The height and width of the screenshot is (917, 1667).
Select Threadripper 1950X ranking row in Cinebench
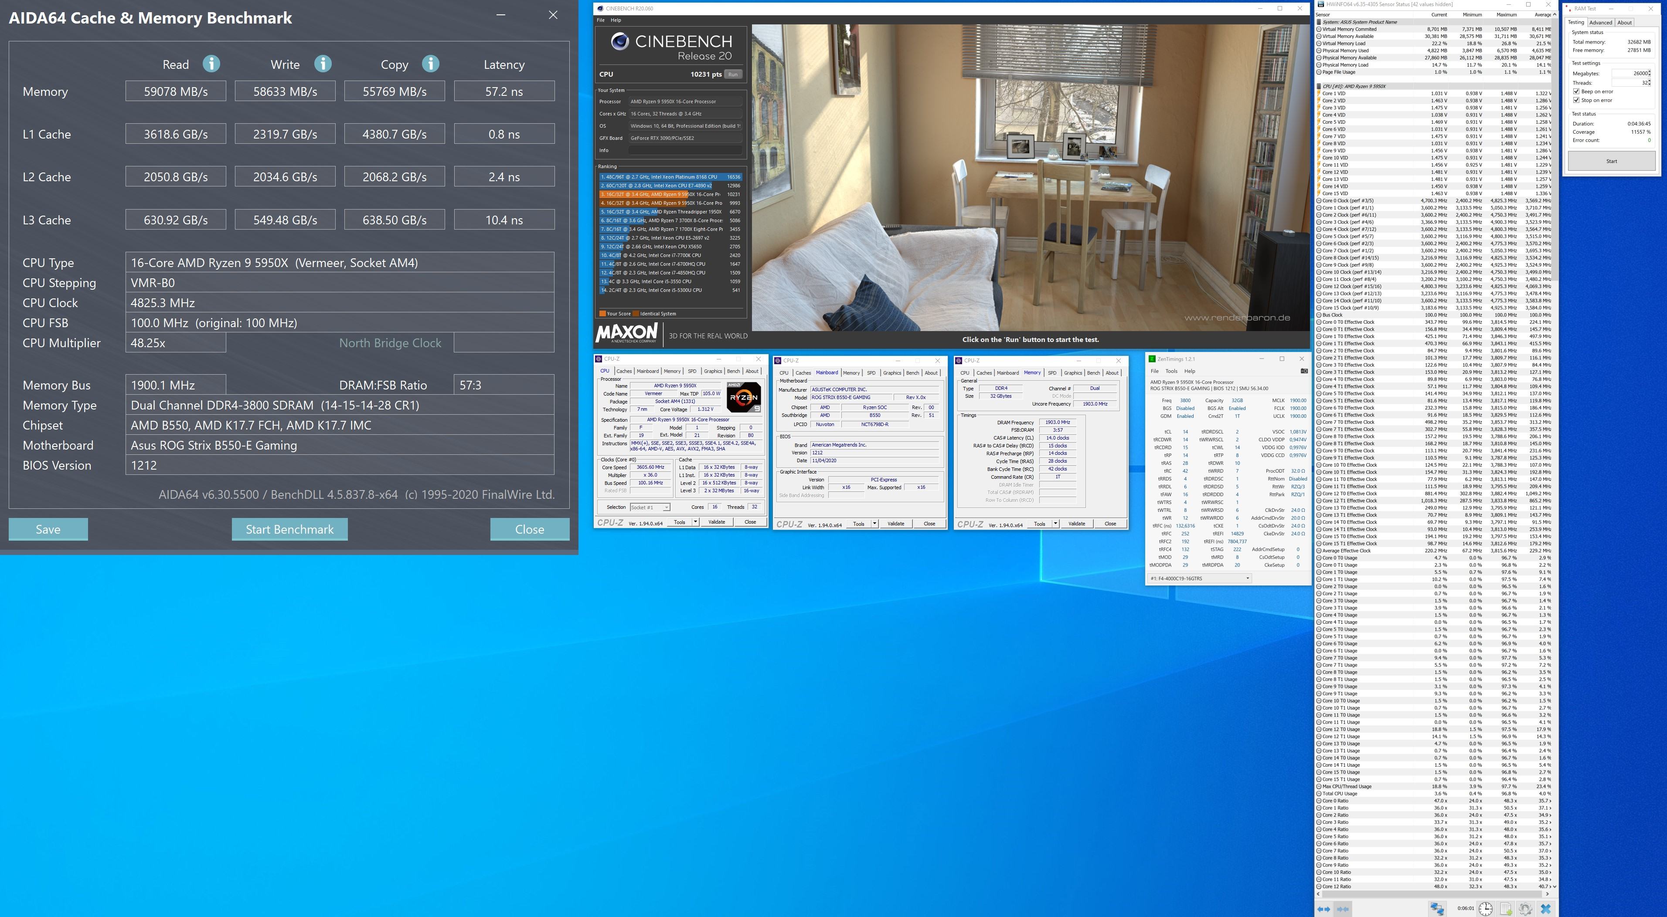point(670,211)
